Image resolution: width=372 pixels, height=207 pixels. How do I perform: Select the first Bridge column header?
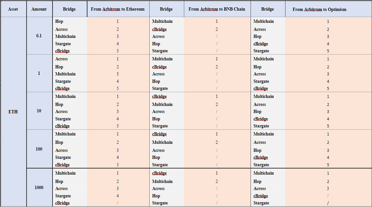70,9
